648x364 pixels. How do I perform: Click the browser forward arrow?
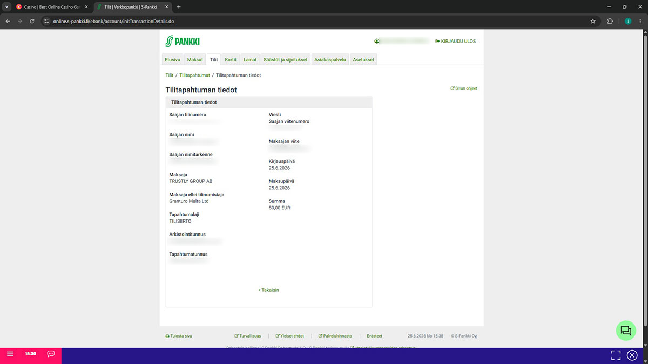(20, 21)
